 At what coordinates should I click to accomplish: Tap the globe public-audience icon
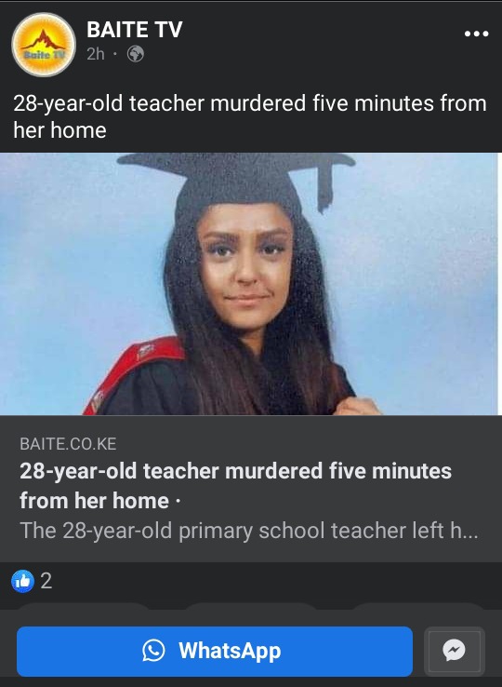click(x=135, y=54)
